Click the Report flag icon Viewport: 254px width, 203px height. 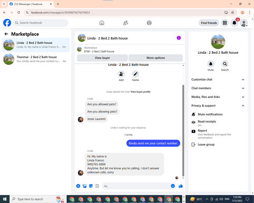193,131
